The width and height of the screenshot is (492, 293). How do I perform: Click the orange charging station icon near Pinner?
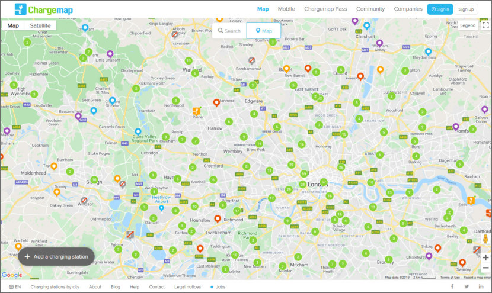click(x=196, y=111)
